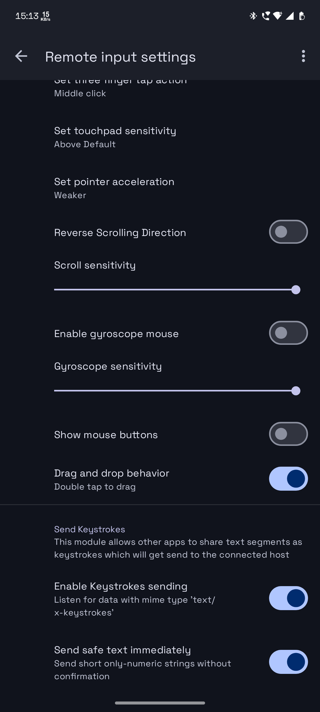The width and height of the screenshot is (320, 712).
Task: Enable Reverse Scrolling Direction switch
Action: [288, 232]
